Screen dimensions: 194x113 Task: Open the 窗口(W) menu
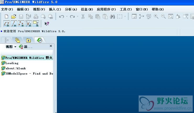tap(142, 9)
